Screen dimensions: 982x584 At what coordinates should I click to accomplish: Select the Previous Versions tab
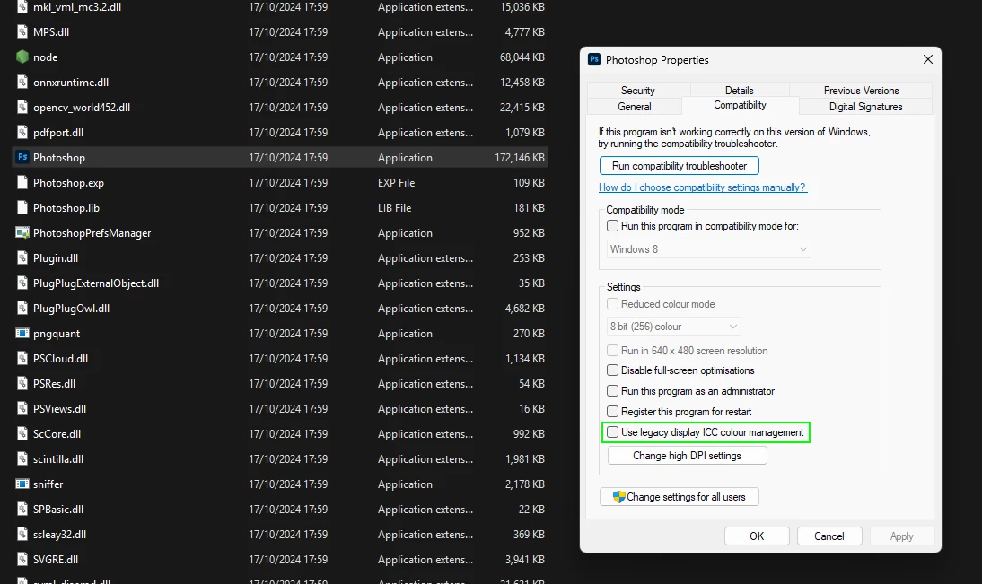coord(861,90)
